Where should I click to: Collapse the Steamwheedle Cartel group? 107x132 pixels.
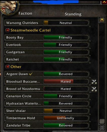7,30
